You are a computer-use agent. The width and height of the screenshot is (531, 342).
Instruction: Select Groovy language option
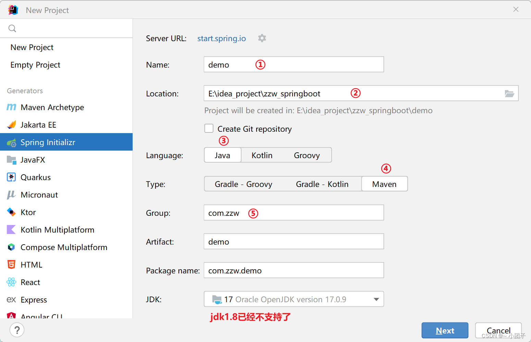307,155
